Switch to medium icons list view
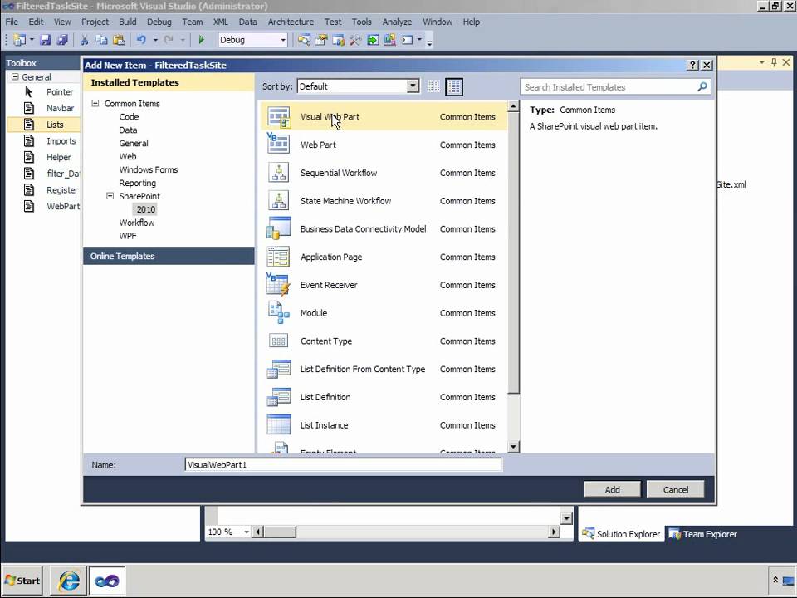The width and height of the screenshot is (797, 598). pos(454,86)
